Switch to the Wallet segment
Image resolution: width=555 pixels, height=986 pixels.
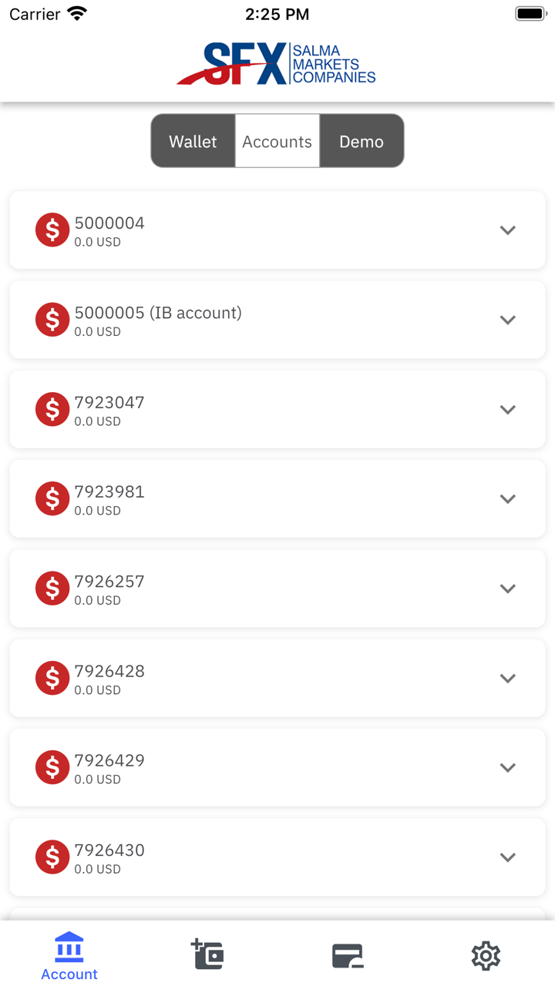click(x=193, y=142)
